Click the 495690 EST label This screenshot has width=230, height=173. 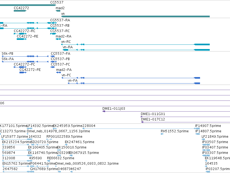pos(35,158)
